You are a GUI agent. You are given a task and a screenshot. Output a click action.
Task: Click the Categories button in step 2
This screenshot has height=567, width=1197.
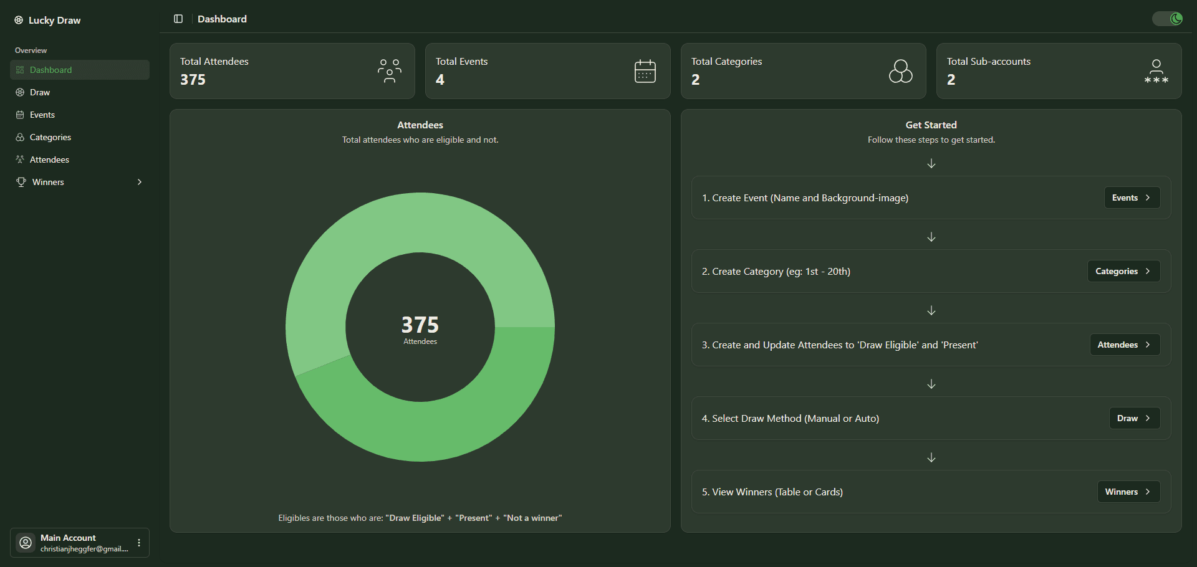(x=1123, y=271)
